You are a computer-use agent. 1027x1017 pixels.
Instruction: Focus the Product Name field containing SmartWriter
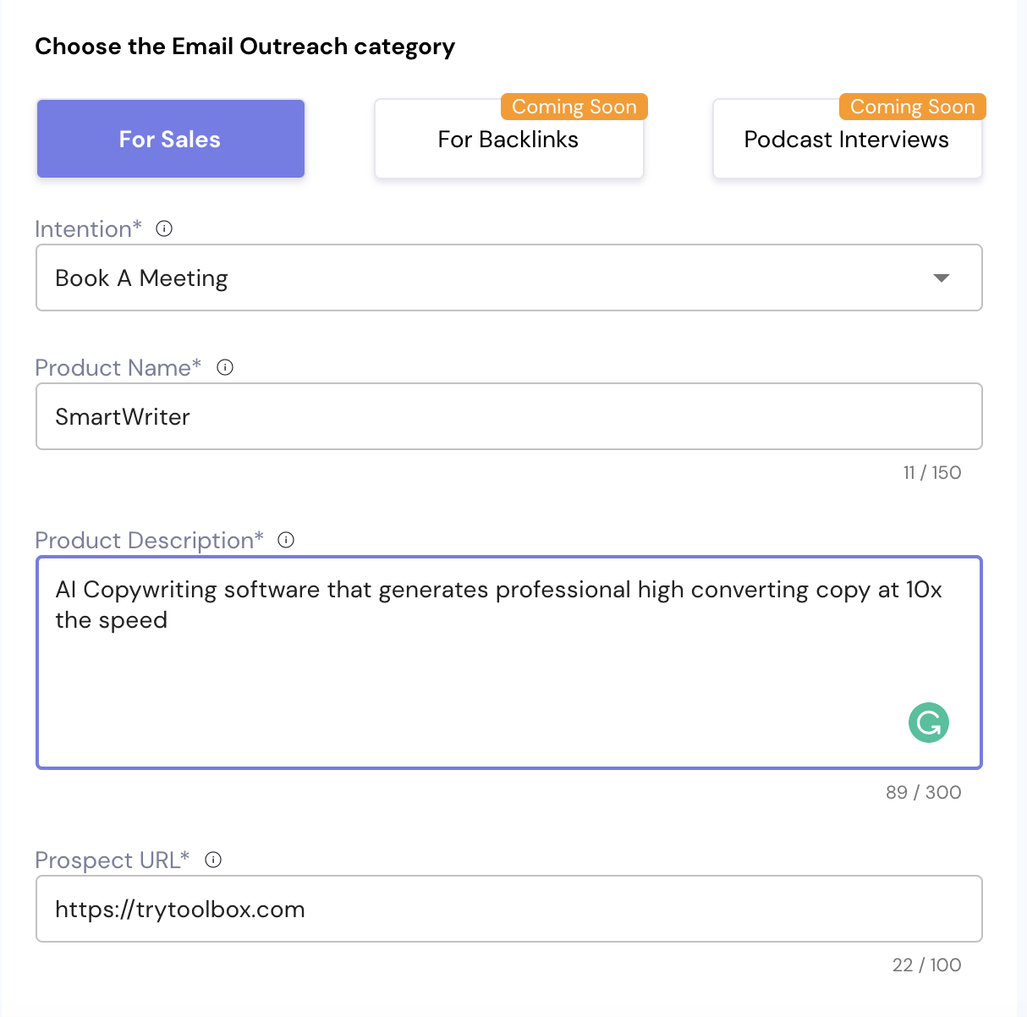point(508,416)
